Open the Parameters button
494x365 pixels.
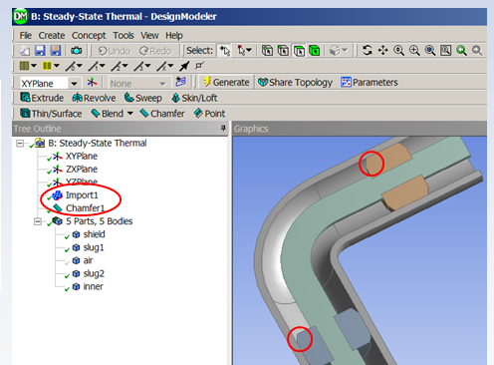[x=369, y=82]
